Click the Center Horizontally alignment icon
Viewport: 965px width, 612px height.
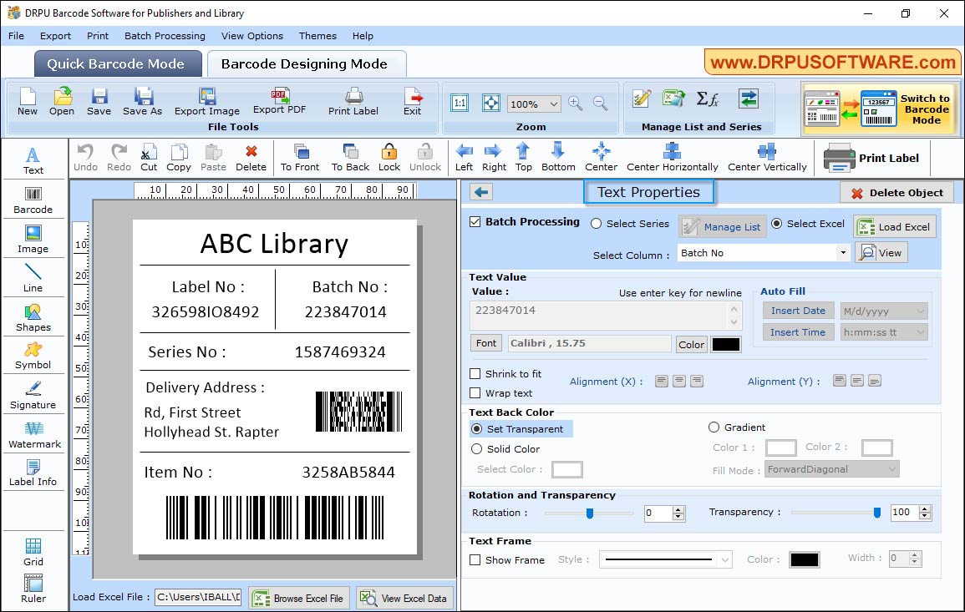[673, 157]
